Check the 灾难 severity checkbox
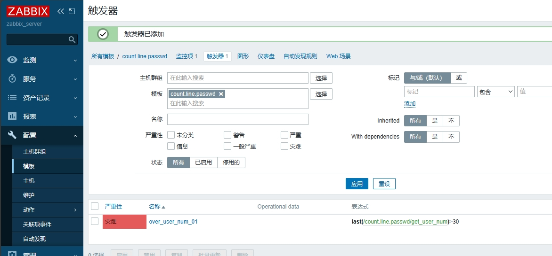The height and width of the screenshot is (256, 552). [284, 146]
